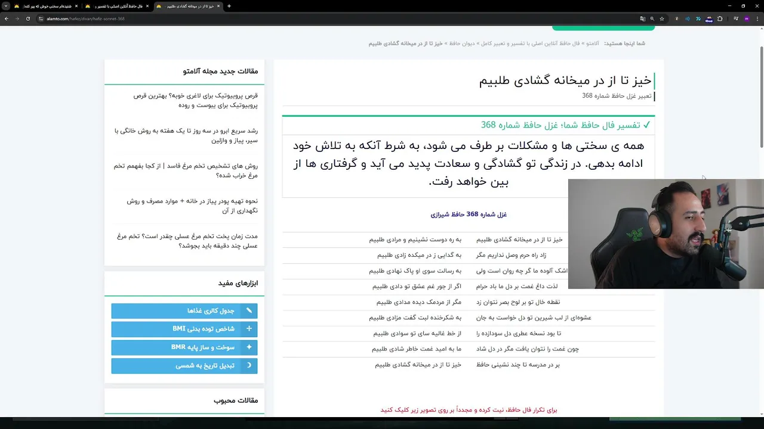The height and width of the screenshot is (429, 764).
Task: Click the heading غزل شماره 368 حافظ شیرازی
Action: [x=469, y=214]
